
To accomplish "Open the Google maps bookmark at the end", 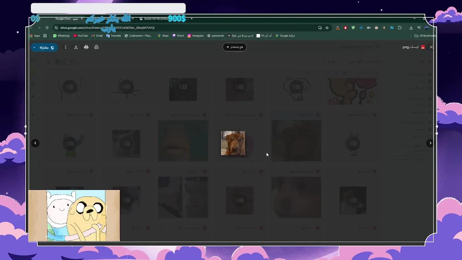I will (x=286, y=36).
